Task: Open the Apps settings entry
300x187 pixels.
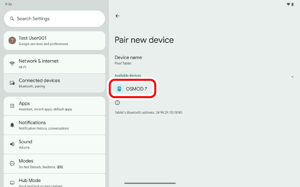Action: pyautogui.click(x=54, y=106)
